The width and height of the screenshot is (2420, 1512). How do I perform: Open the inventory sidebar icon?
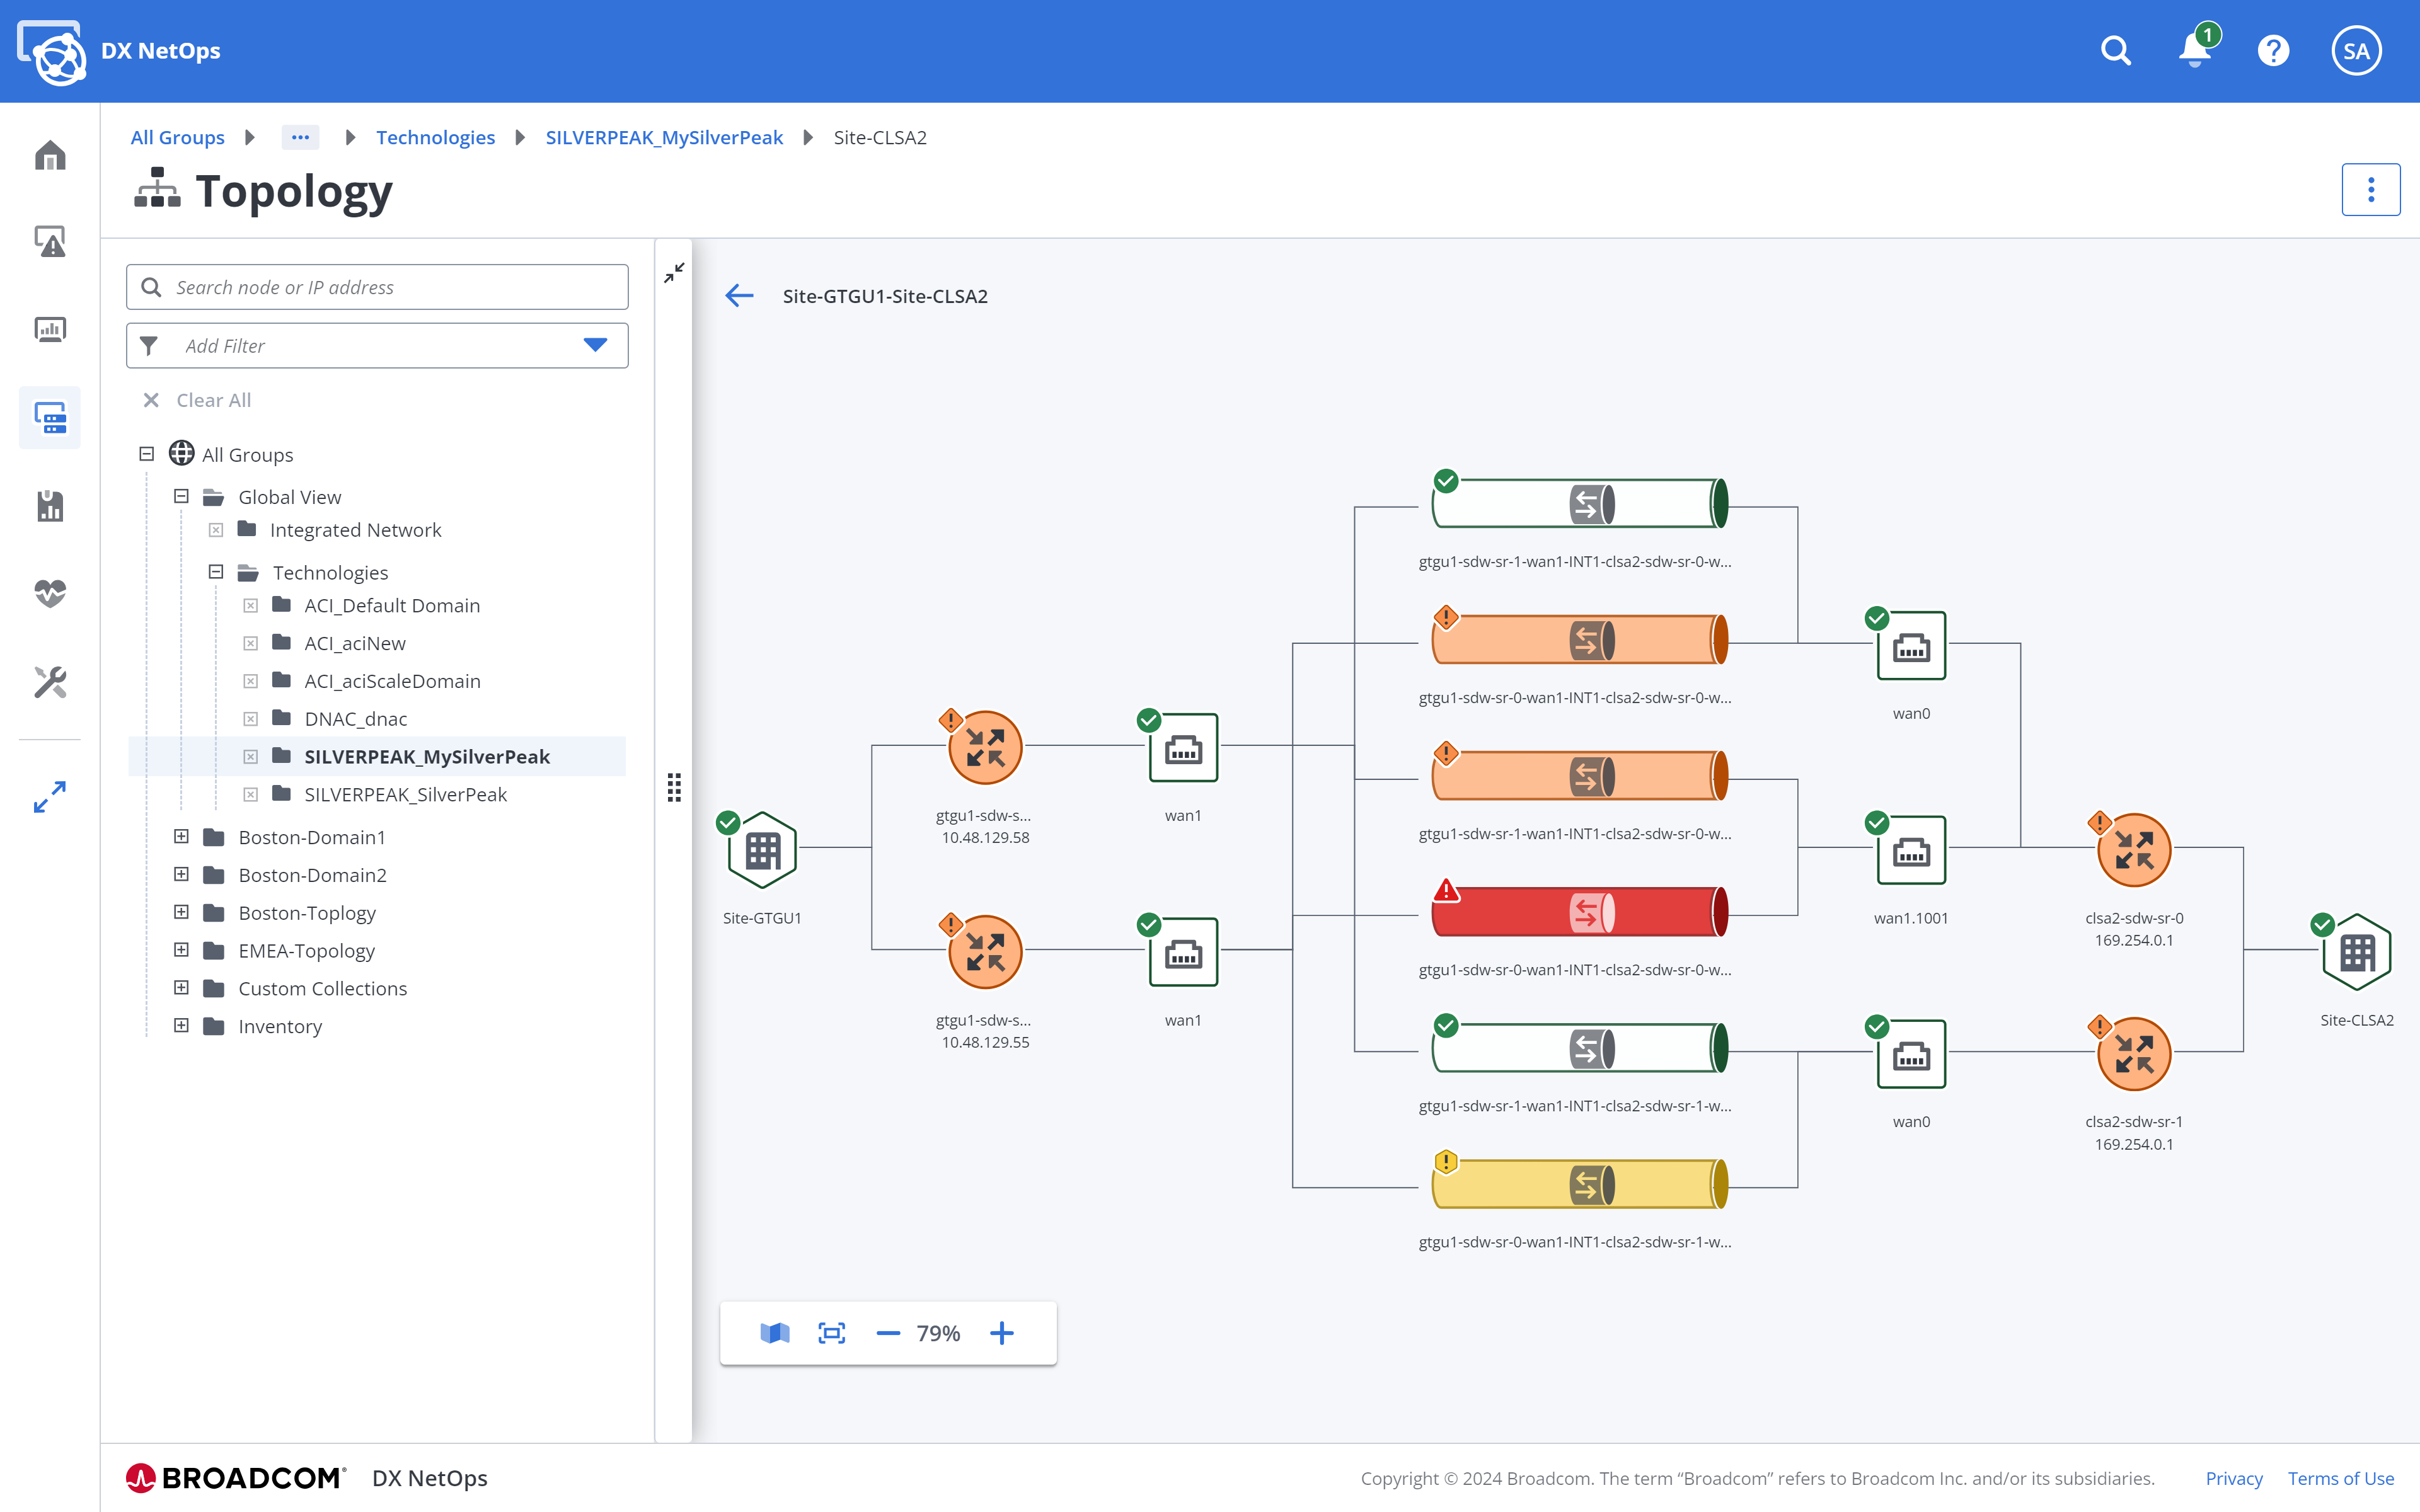coord(50,418)
